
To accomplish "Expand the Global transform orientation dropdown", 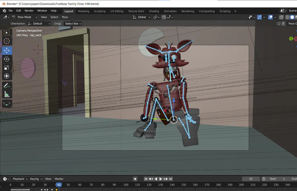I will click(142, 17).
